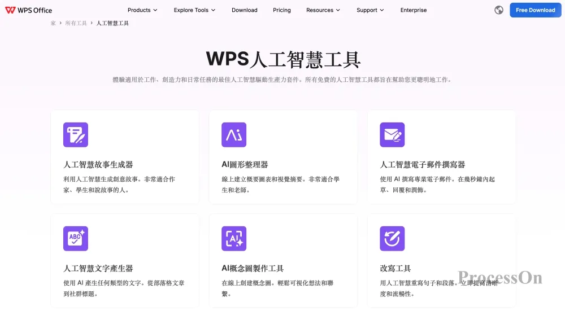The width and height of the screenshot is (565, 311).
Task: Click the email writer description text
Action: (x=437, y=185)
